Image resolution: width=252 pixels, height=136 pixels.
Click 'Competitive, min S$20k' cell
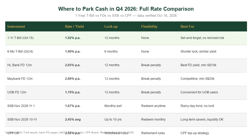(x=197, y=79)
